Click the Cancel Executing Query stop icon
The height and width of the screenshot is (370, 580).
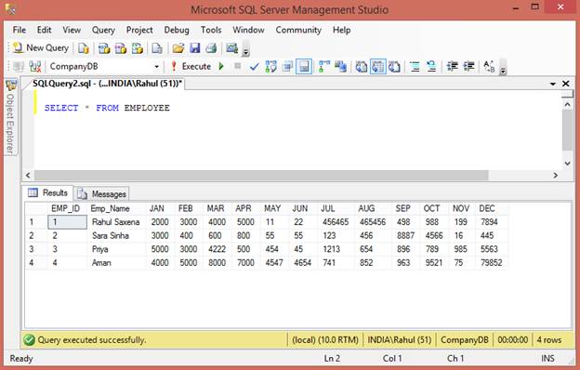pos(237,66)
